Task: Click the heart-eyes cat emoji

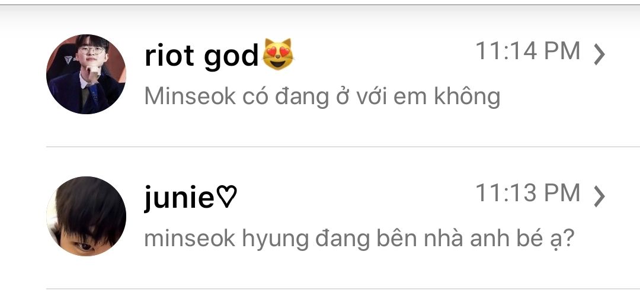Action: [x=277, y=54]
